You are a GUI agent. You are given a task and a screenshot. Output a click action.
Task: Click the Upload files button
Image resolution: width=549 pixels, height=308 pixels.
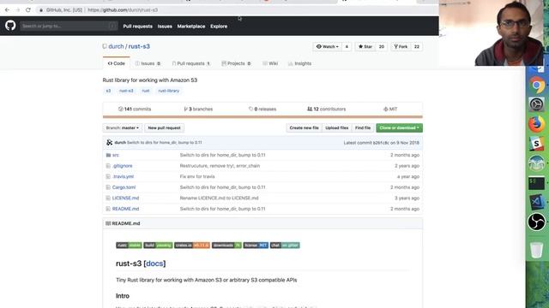coord(337,127)
